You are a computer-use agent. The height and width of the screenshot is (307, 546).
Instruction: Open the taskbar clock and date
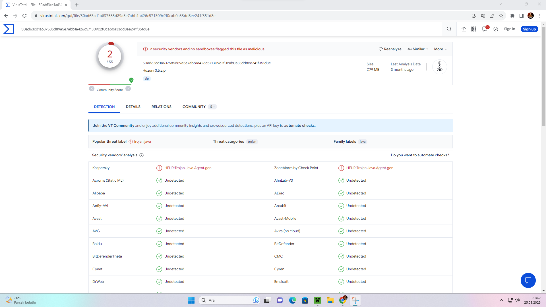(x=532, y=300)
